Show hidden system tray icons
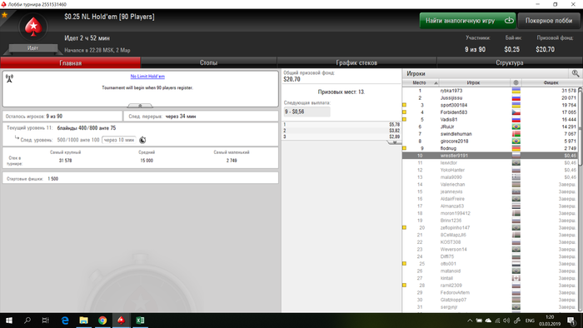The width and height of the screenshot is (583, 328). [470, 321]
